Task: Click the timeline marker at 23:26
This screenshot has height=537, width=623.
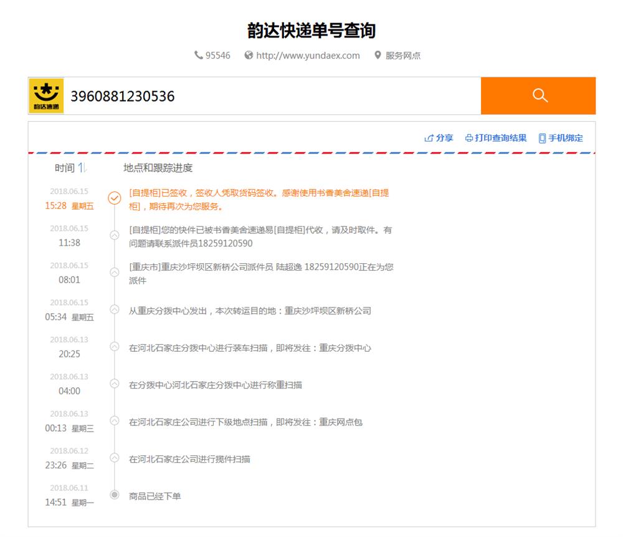Action: click(115, 457)
